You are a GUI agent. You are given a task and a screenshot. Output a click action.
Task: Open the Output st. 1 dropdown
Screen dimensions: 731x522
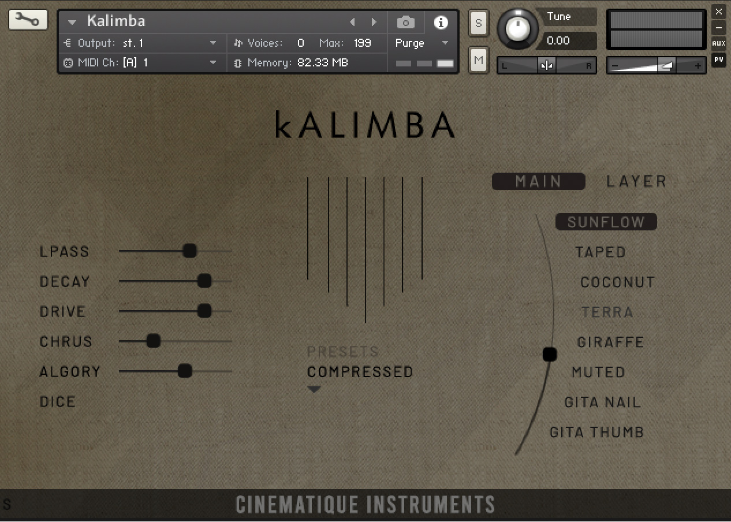tap(213, 43)
